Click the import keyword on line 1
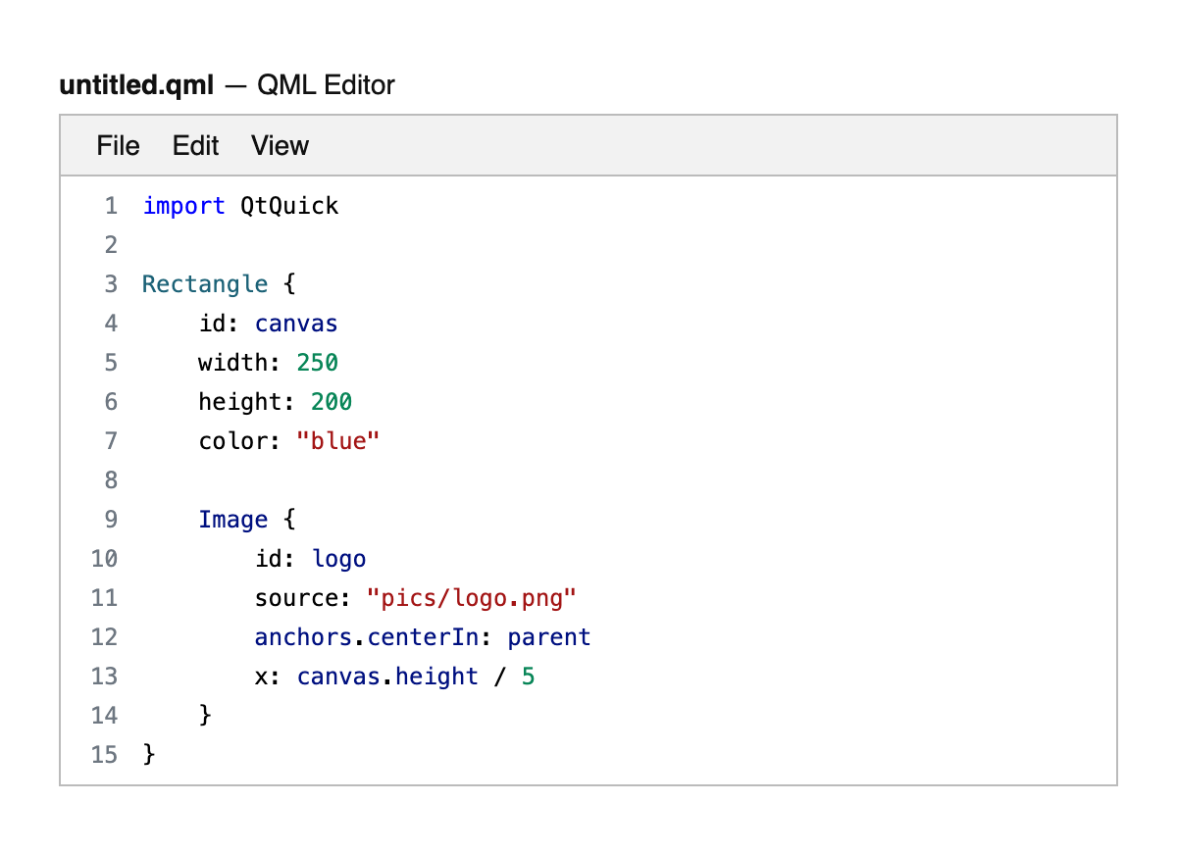 [183, 205]
